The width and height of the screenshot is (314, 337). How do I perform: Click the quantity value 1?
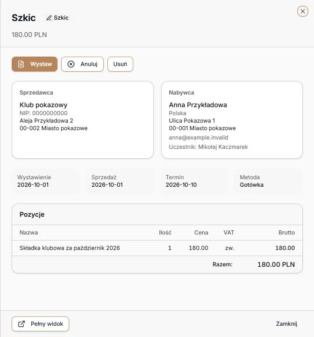pyautogui.click(x=170, y=248)
